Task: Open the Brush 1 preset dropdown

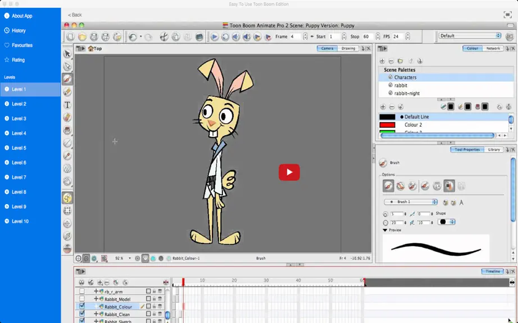Action: pos(411,202)
